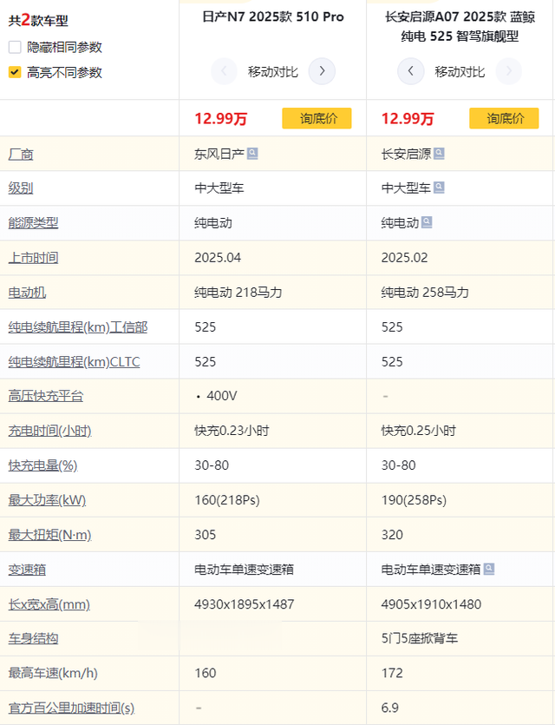
Task: Open 充电时间(小时) parameter link
Action: [50, 431]
